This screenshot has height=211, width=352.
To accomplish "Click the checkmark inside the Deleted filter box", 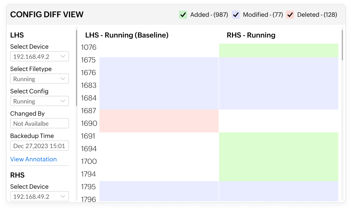I will [x=290, y=15].
